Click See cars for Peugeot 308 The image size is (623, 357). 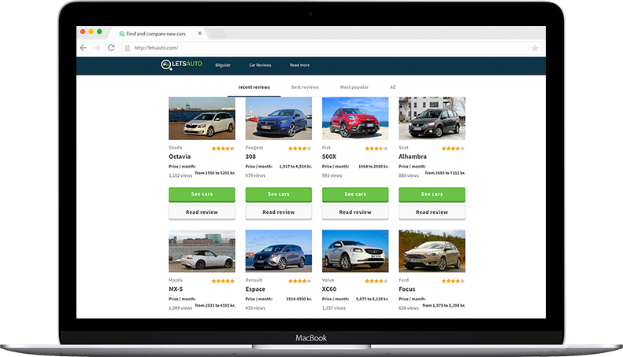279,194
